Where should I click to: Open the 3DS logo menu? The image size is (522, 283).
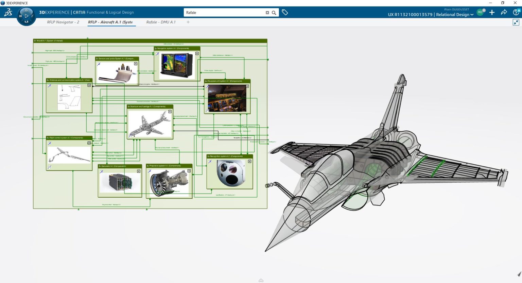(8, 13)
